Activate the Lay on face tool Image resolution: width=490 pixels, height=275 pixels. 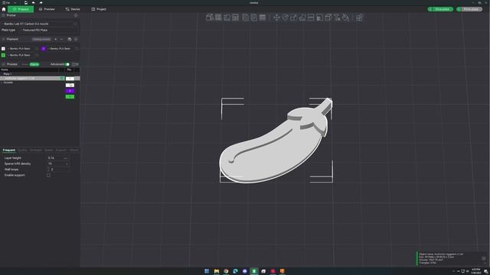coord(302,18)
